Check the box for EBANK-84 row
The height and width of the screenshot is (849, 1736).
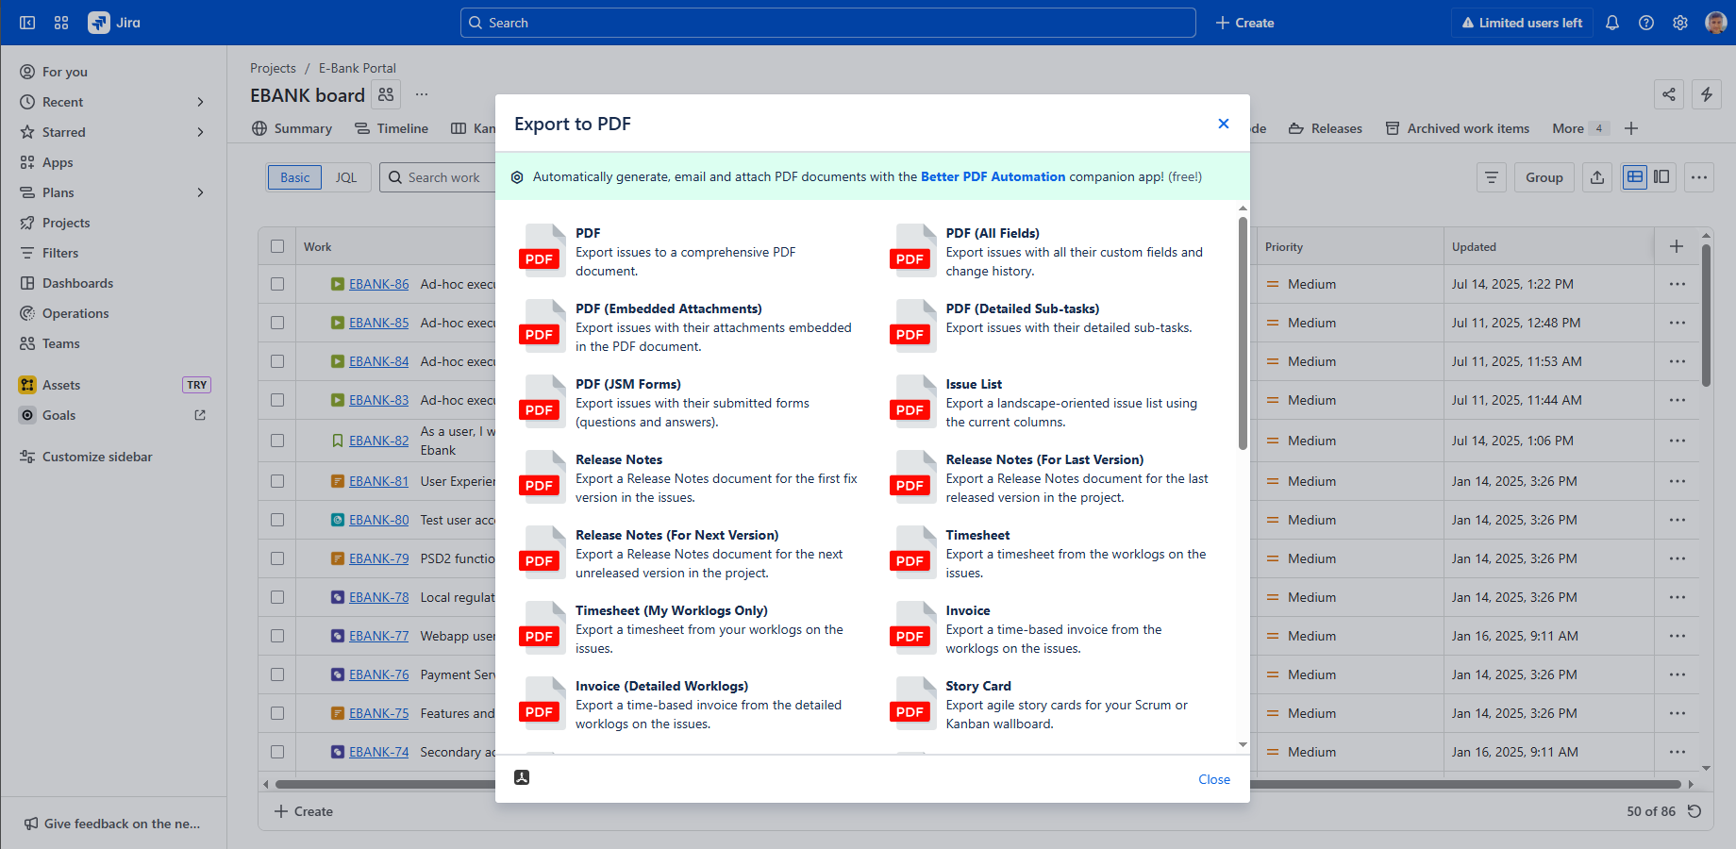click(x=277, y=361)
